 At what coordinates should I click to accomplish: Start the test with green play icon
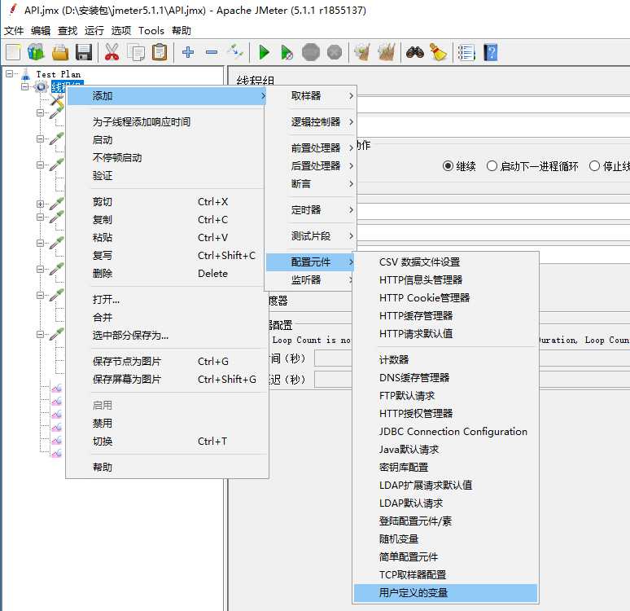point(264,53)
